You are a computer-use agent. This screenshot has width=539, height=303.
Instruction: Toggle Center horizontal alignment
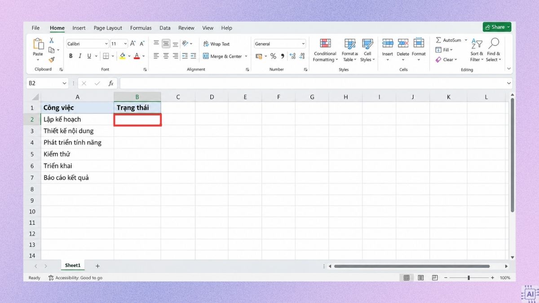166,56
